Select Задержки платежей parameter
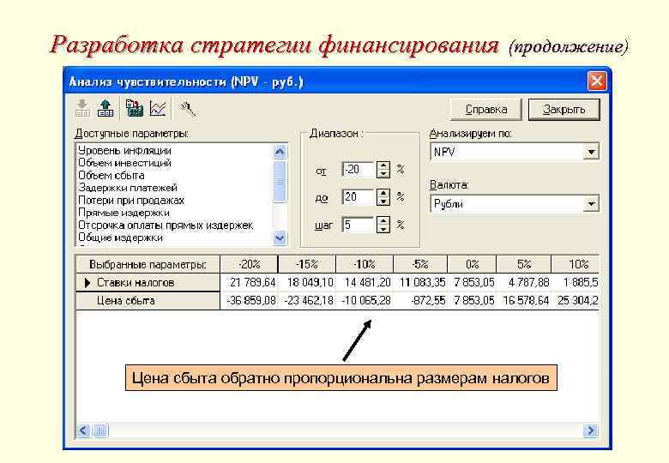This screenshot has width=669, height=463. tap(128, 188)
